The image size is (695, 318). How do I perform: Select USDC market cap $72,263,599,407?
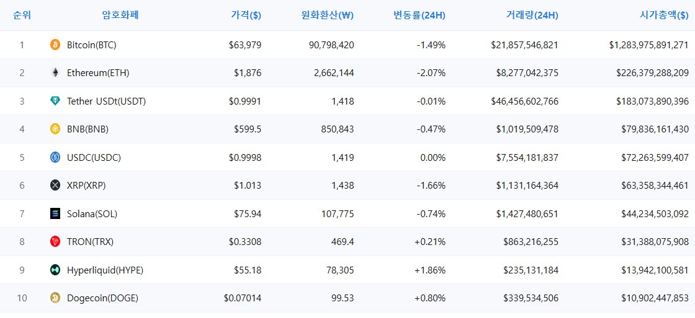pos(655,157)
